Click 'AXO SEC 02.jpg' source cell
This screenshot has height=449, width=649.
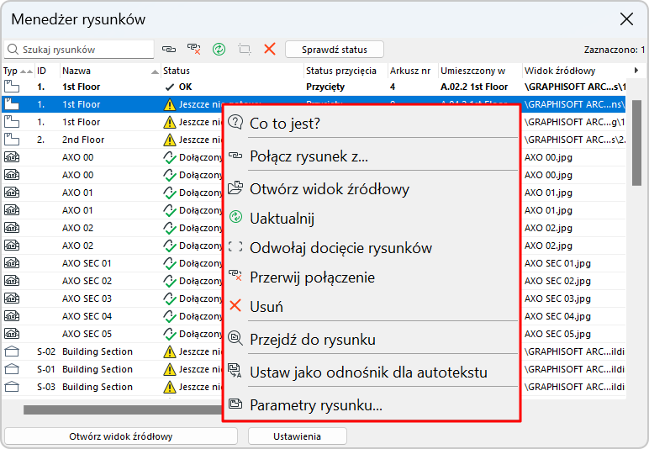click(x=557, y=281)
